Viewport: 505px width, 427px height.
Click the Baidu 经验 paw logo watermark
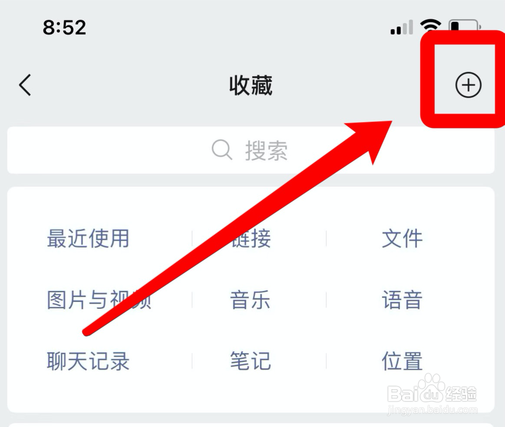pos(432,389)
